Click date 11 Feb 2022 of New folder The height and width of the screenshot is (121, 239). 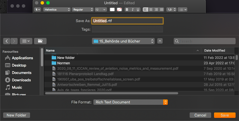click(x=219, y=58)
